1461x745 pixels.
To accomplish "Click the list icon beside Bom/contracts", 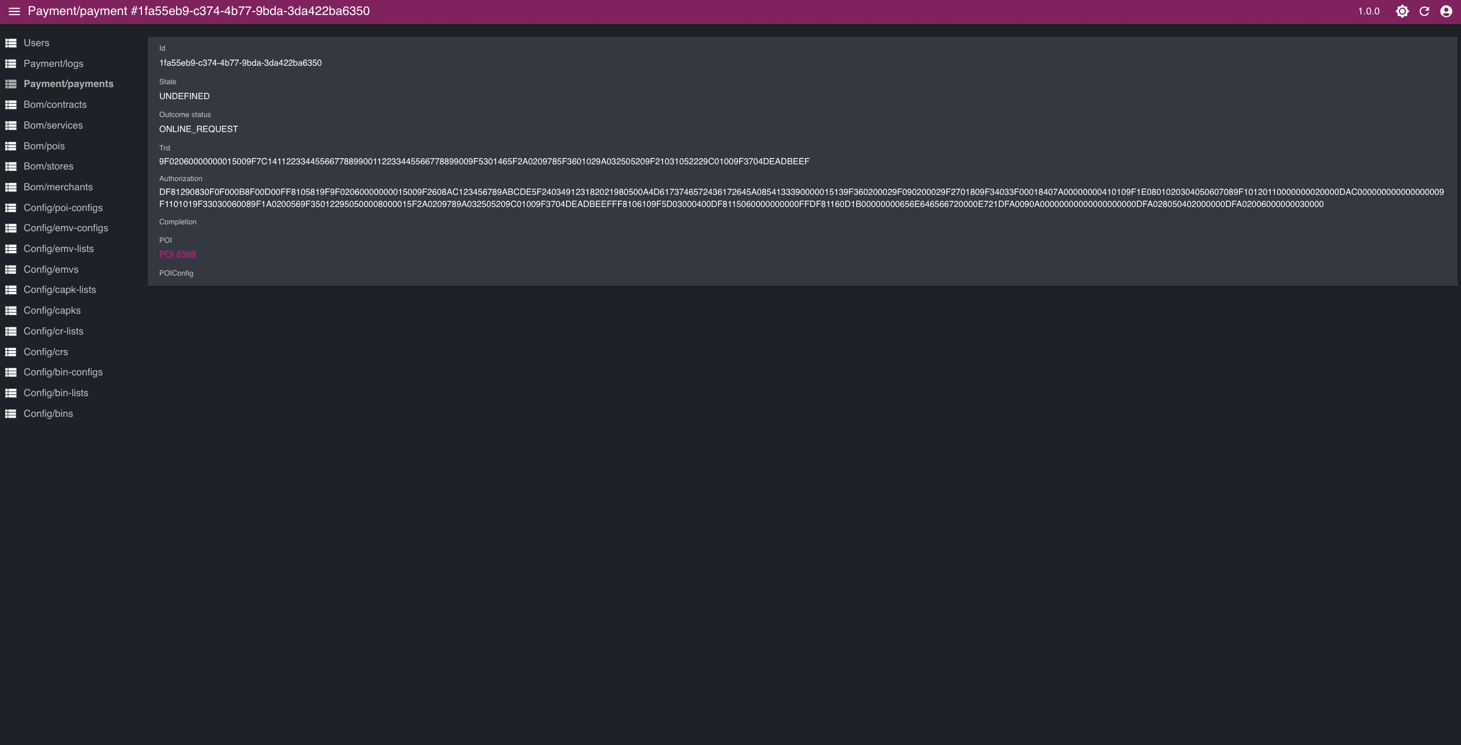I will point(10,104).
